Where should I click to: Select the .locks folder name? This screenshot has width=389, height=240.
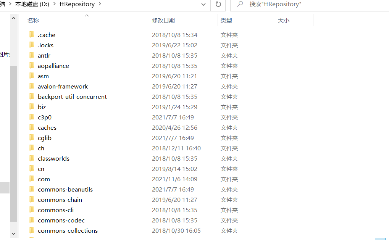(45, 45)
